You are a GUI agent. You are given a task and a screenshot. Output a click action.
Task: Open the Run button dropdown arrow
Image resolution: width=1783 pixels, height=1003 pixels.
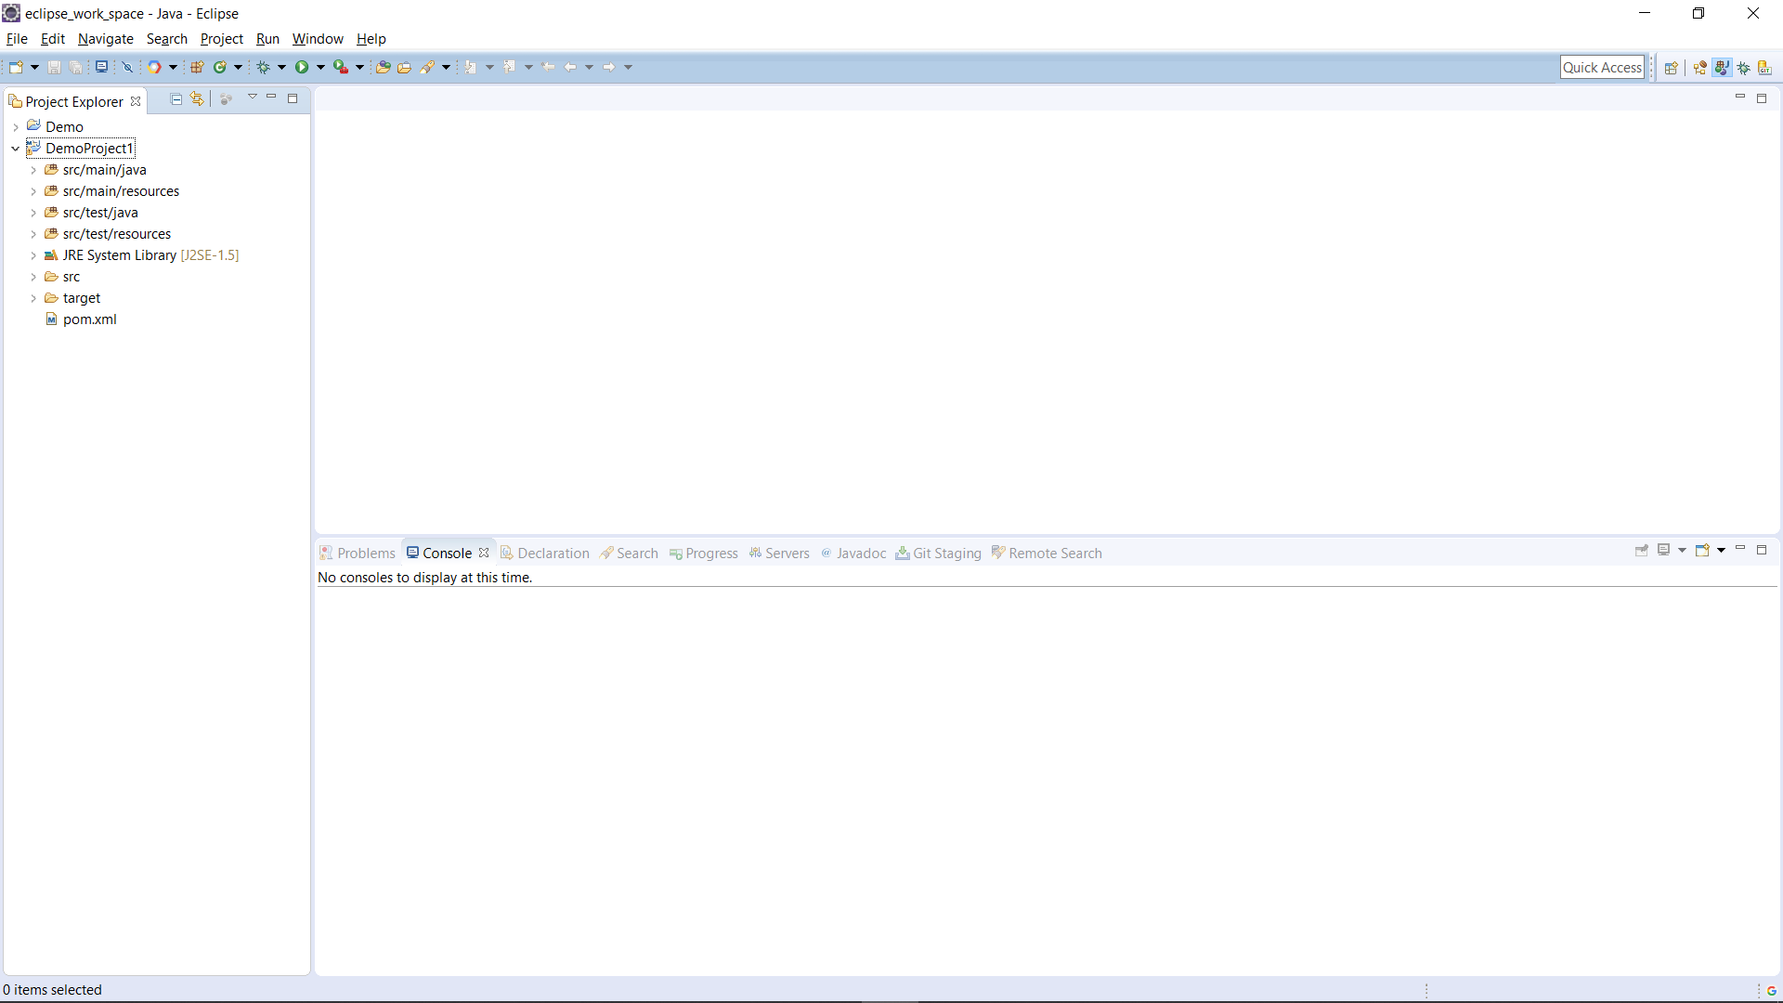click(x=320, y=67)
